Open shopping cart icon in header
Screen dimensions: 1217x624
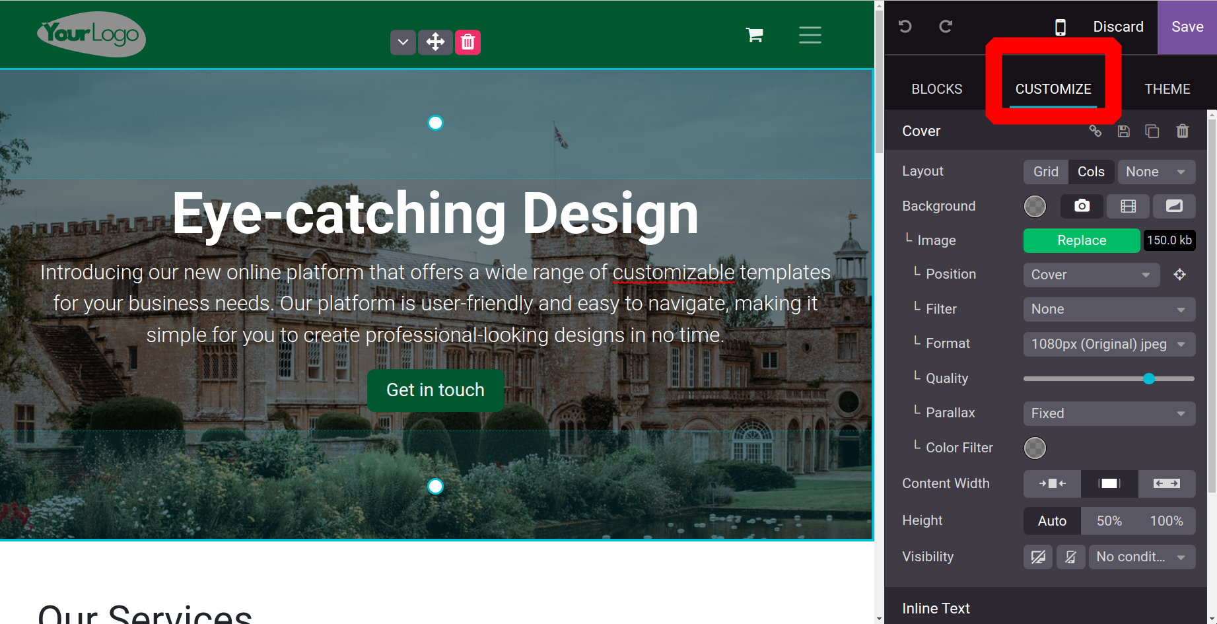(754, 35)
